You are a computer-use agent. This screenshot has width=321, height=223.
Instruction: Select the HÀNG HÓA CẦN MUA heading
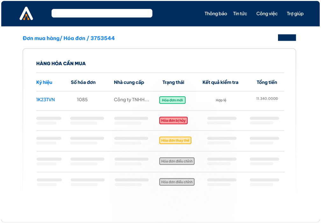pos(61,63)
